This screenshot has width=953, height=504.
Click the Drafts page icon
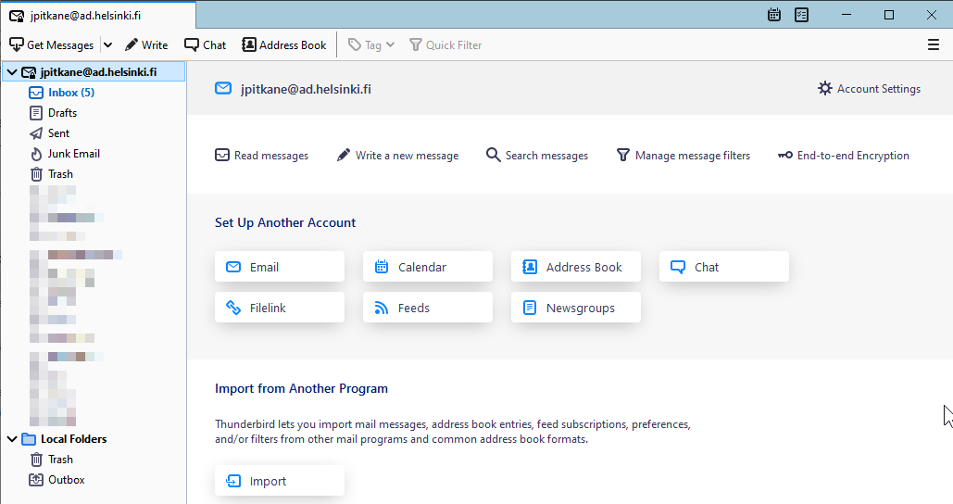(x=36, y=113)
